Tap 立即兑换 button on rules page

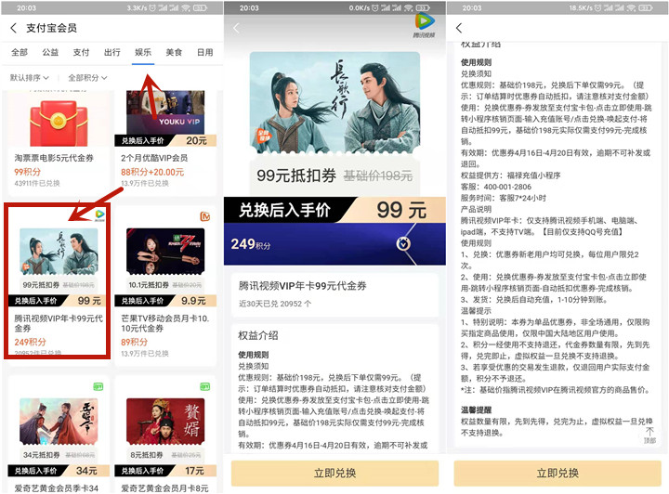coord(557,474)
